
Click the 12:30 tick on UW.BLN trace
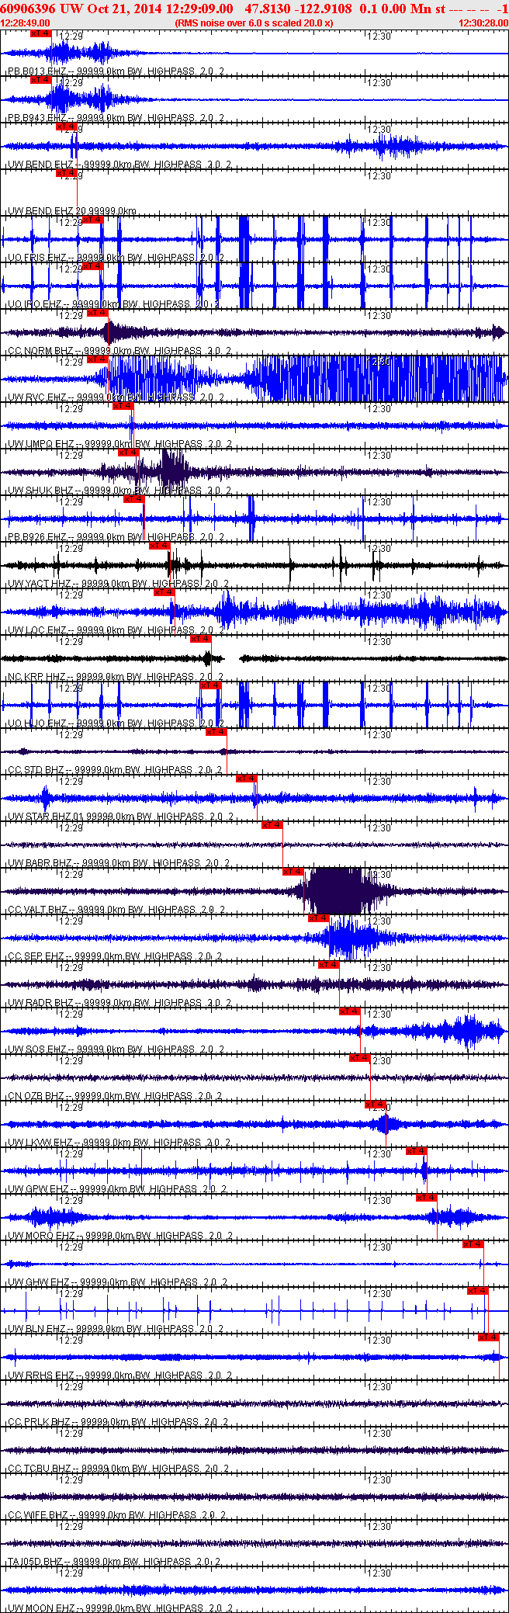point(379,1294)
